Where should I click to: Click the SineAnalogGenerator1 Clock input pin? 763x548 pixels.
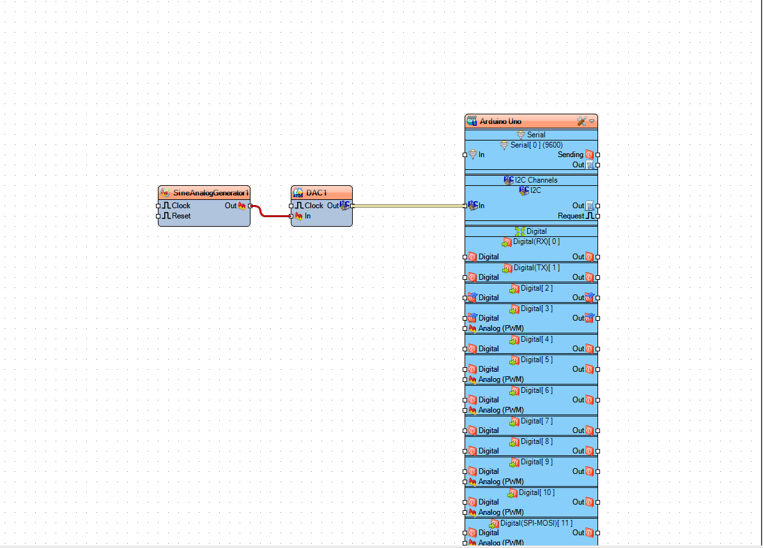pos(158,206)
